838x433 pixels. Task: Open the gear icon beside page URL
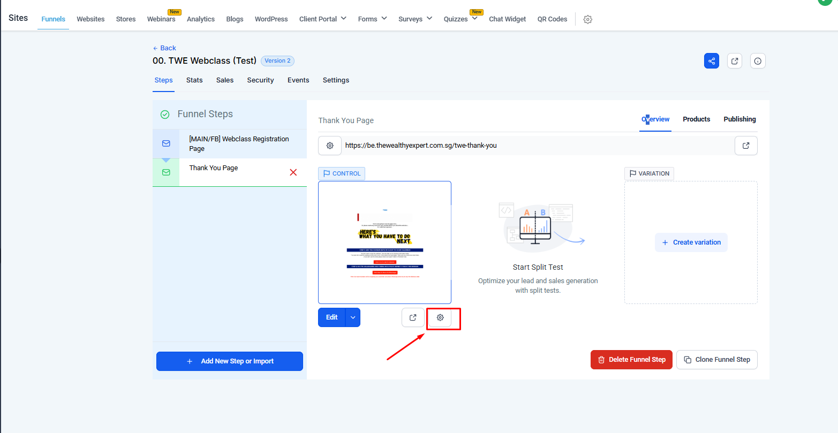(330, 146)
